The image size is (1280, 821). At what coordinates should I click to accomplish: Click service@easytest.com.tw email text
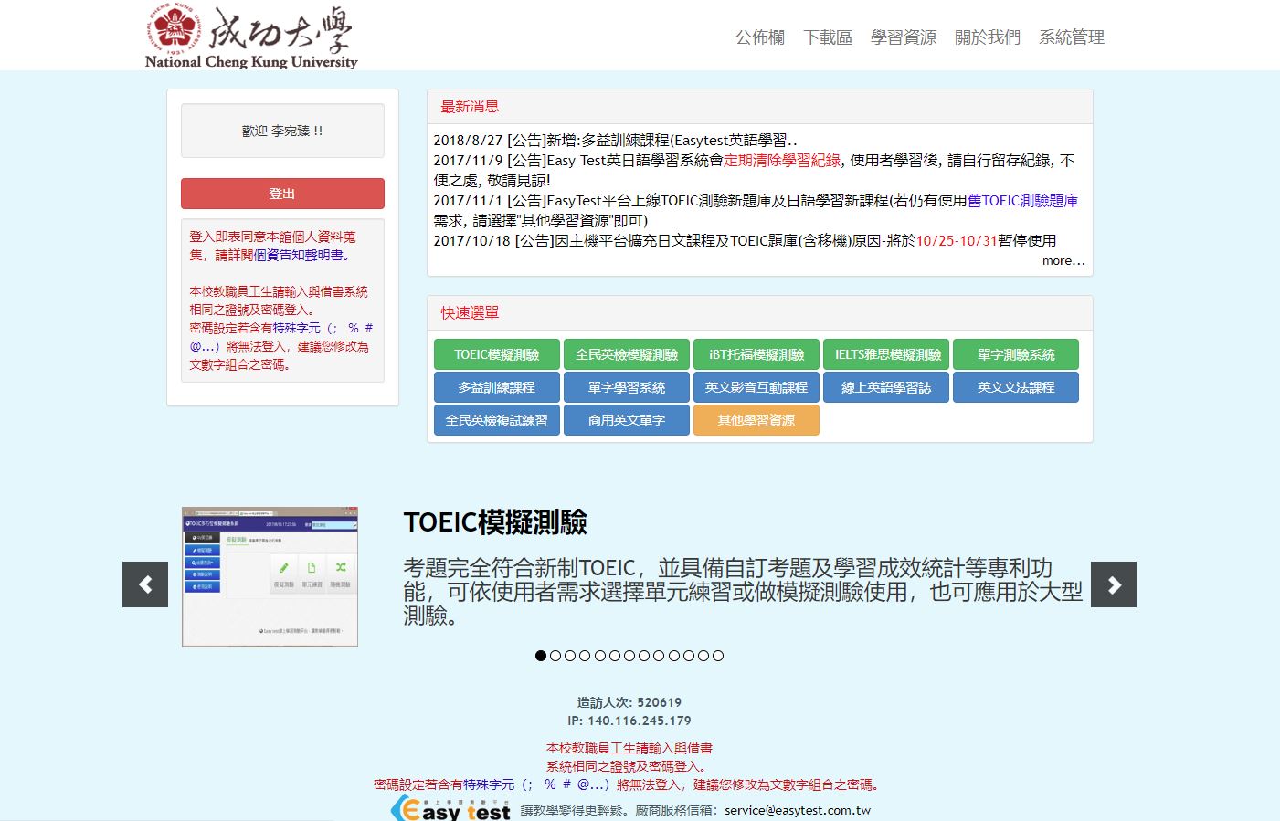(x=798, y=811)
